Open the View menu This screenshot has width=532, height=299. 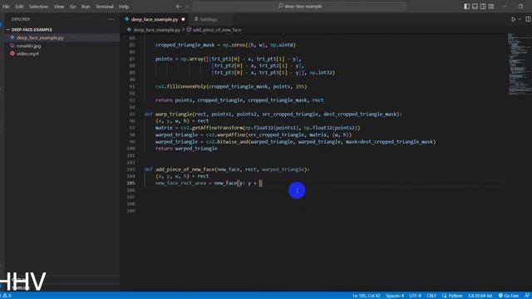[x=59, y=7]
